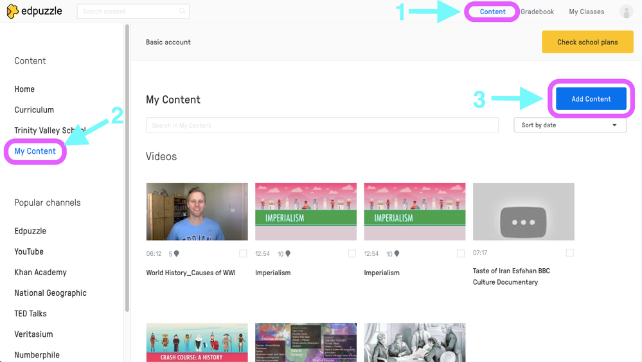642x362 pixels.
Task: Open the Sort by date dropdown
Action: coord(569,125)
